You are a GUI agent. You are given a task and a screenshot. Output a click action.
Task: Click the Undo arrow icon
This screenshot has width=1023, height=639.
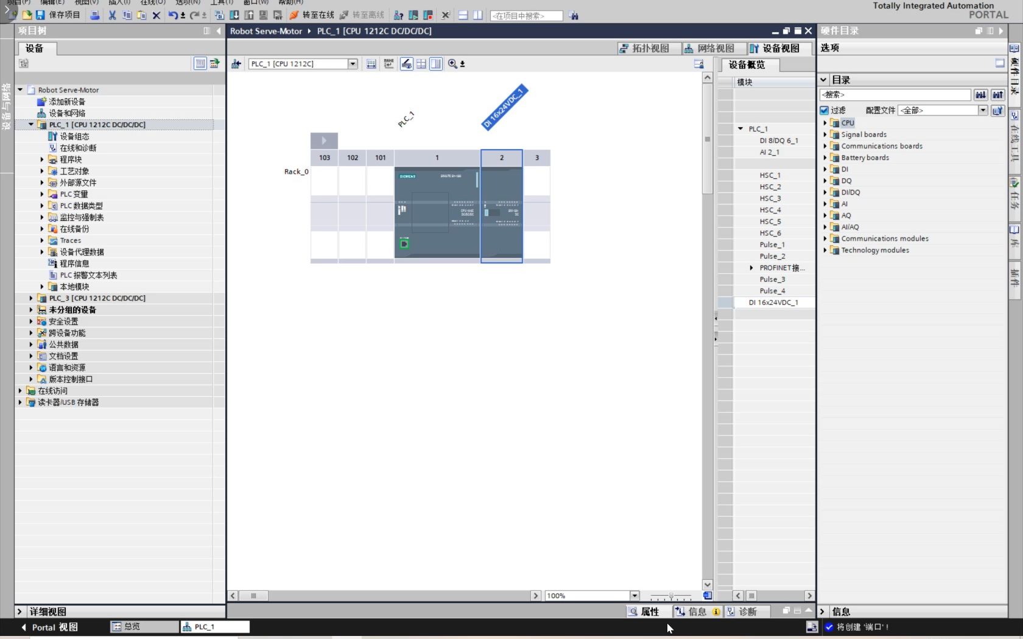coord(174,15)
